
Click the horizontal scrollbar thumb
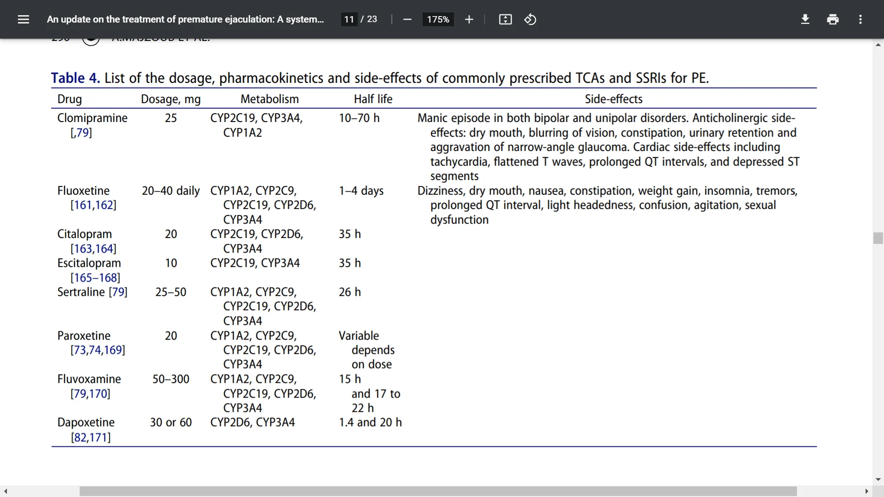tap(438, 491)
